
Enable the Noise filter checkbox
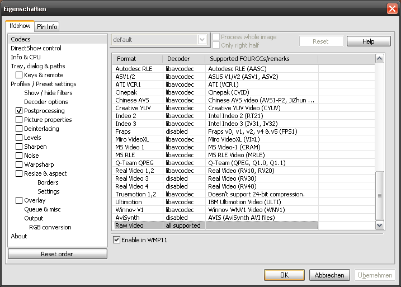pos(19,156)
